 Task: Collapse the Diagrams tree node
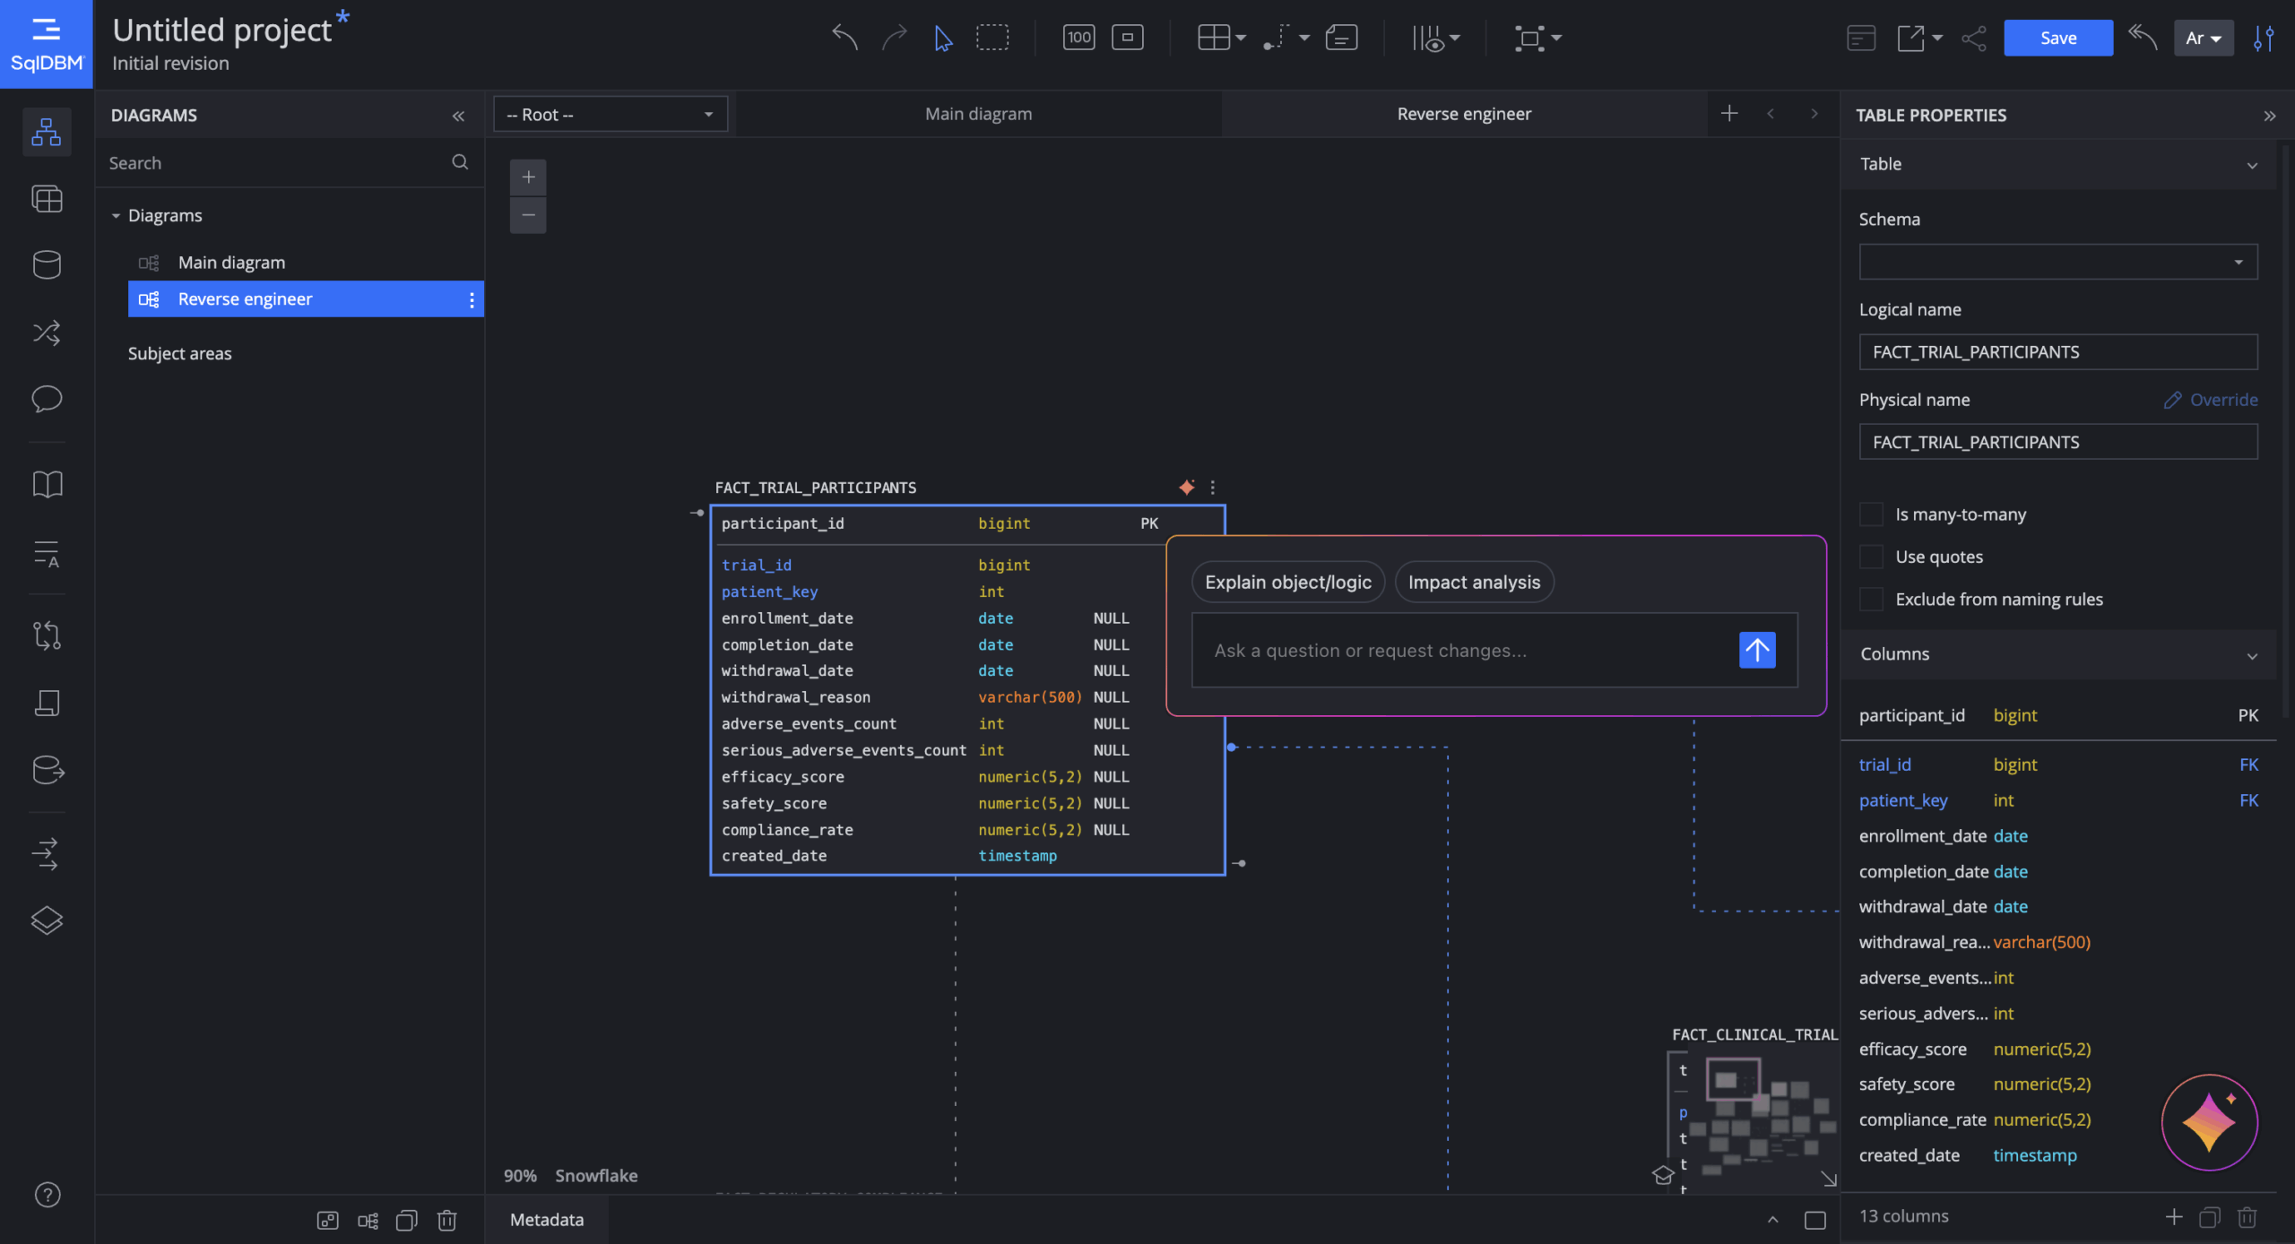116,216
